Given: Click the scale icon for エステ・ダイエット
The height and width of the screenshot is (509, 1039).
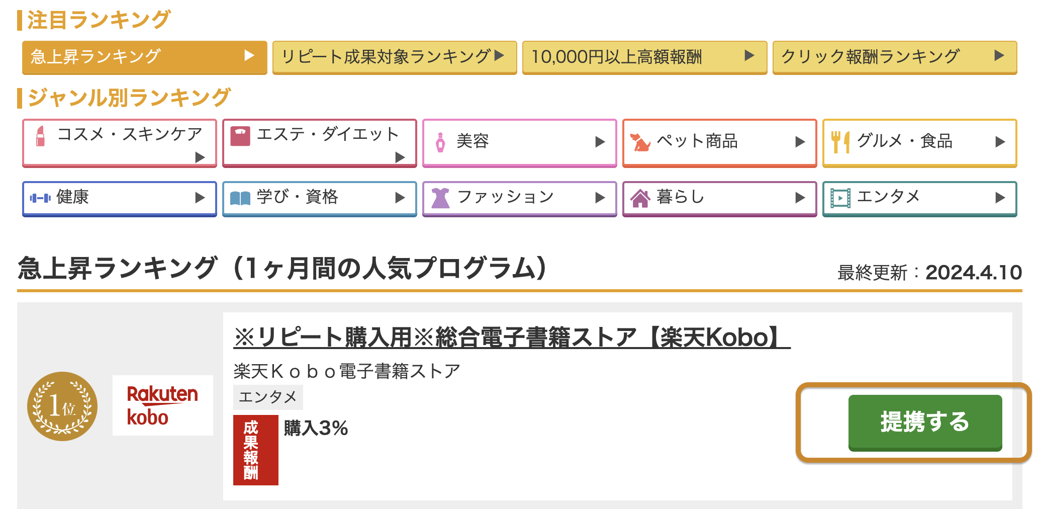Looking at the screenshot, I should [x=240, y=136].
